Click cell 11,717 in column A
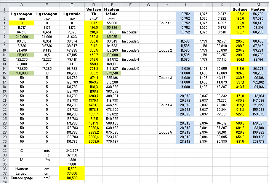 tap(22, 27)
